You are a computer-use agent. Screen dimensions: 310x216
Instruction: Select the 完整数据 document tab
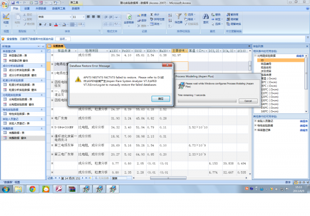[56, 46]
